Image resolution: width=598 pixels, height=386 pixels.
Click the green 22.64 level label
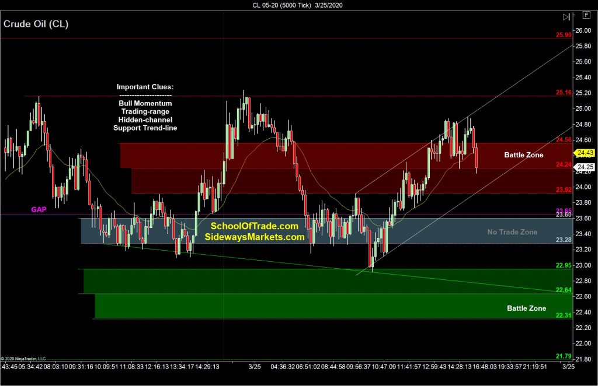click(564, 290)
